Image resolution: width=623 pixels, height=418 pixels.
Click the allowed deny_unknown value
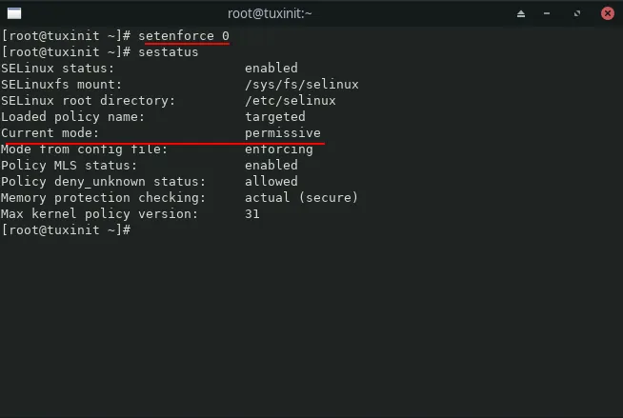click(271, 182)
